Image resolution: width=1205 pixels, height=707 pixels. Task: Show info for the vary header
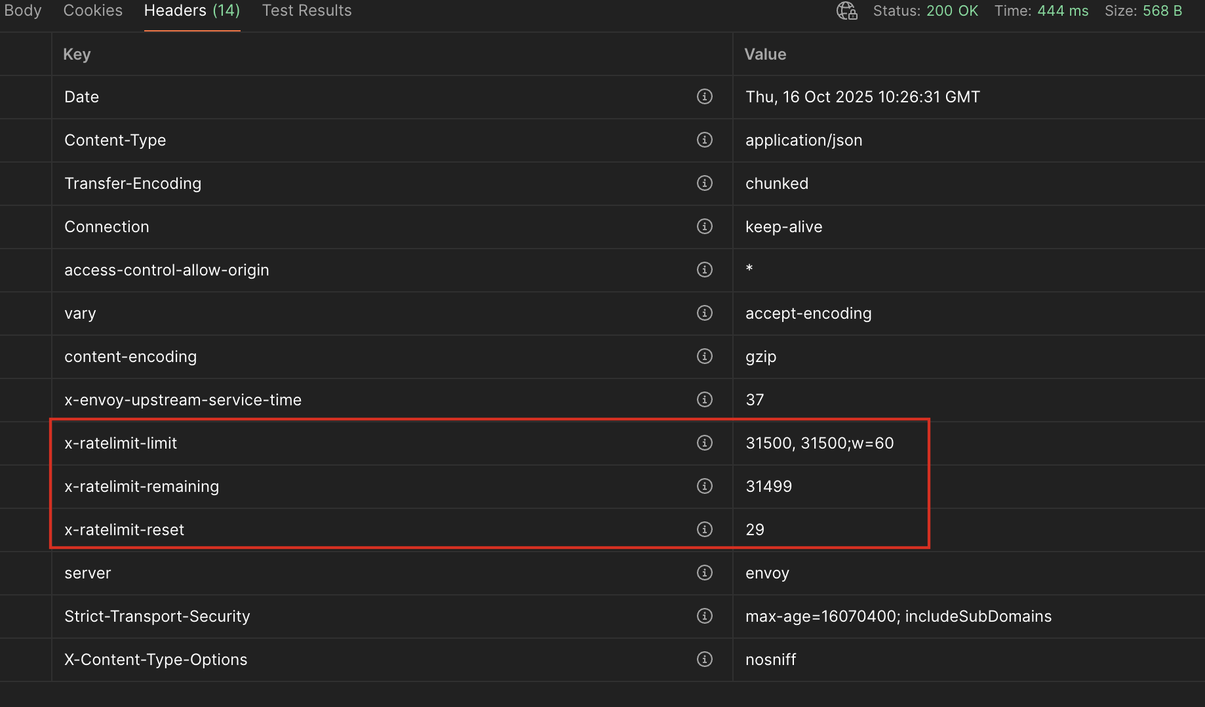coord(705,313)
